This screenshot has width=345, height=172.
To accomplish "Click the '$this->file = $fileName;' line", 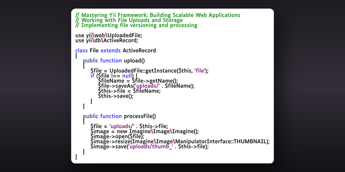I will coord(129,91).
